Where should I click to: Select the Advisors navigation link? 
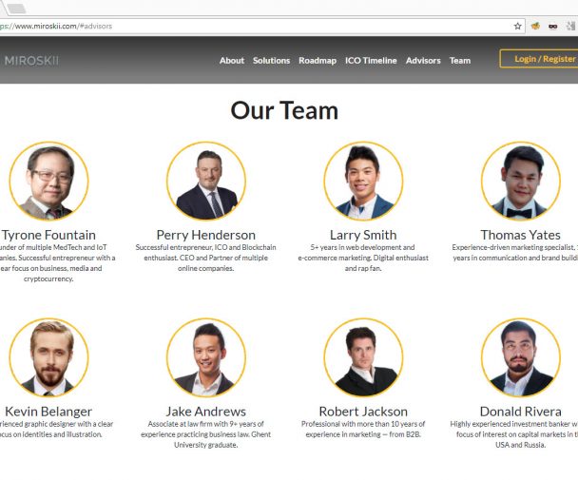(423, 61)
